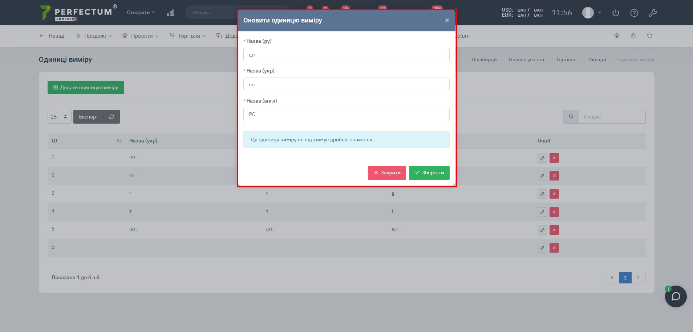Open the live chat bubble

click(x=676, y=296)
